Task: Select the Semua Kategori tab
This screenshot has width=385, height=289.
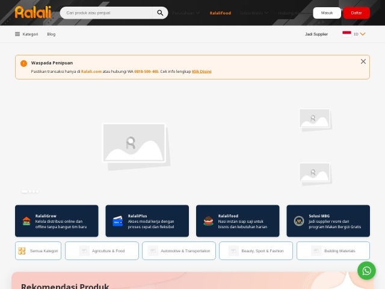Action: 38,250
